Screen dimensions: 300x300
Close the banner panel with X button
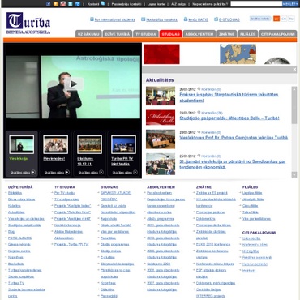[294, 70]
